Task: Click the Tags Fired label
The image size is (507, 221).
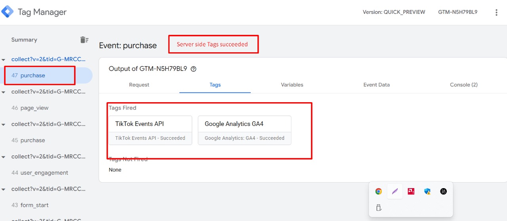Action: pyautogui.click(x=122, y=108)
